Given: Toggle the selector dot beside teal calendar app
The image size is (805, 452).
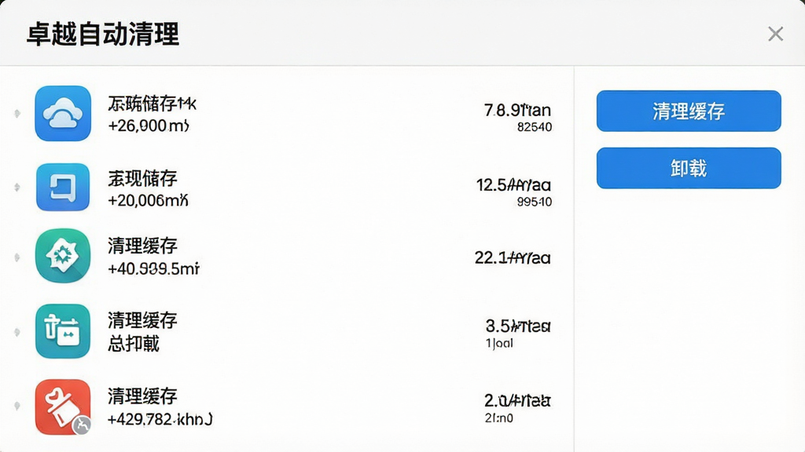Looking at the screenshot, I should [x=17, y=332].
